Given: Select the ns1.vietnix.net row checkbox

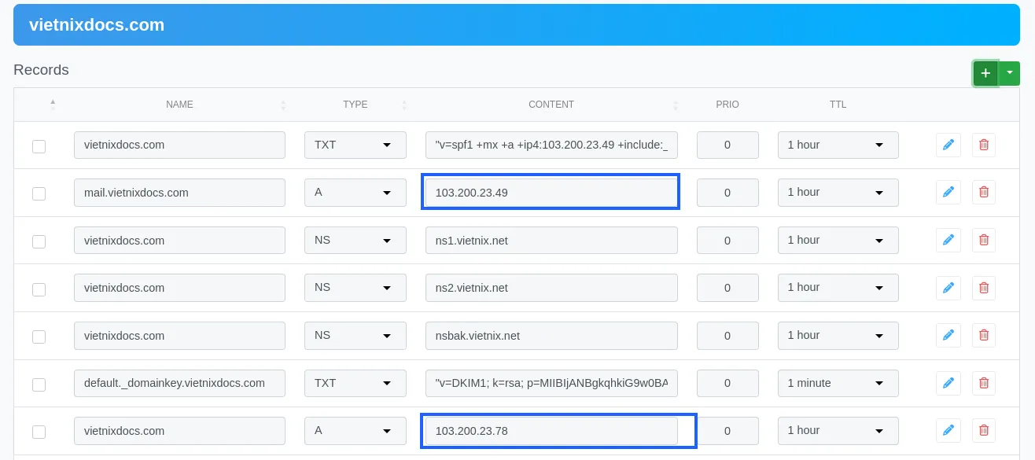Looking at the screenshot, I should 39,241.
